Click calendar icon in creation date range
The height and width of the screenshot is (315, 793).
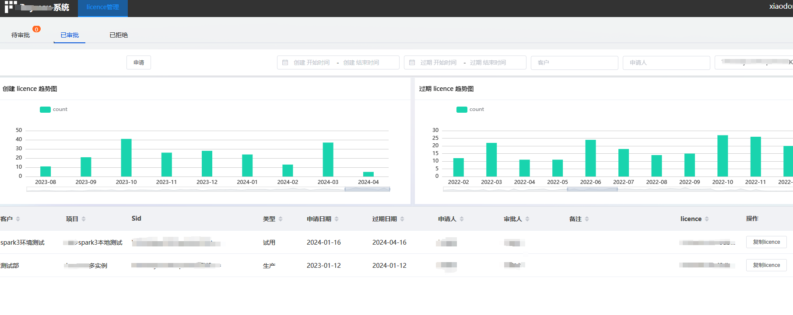coord(285,62)
